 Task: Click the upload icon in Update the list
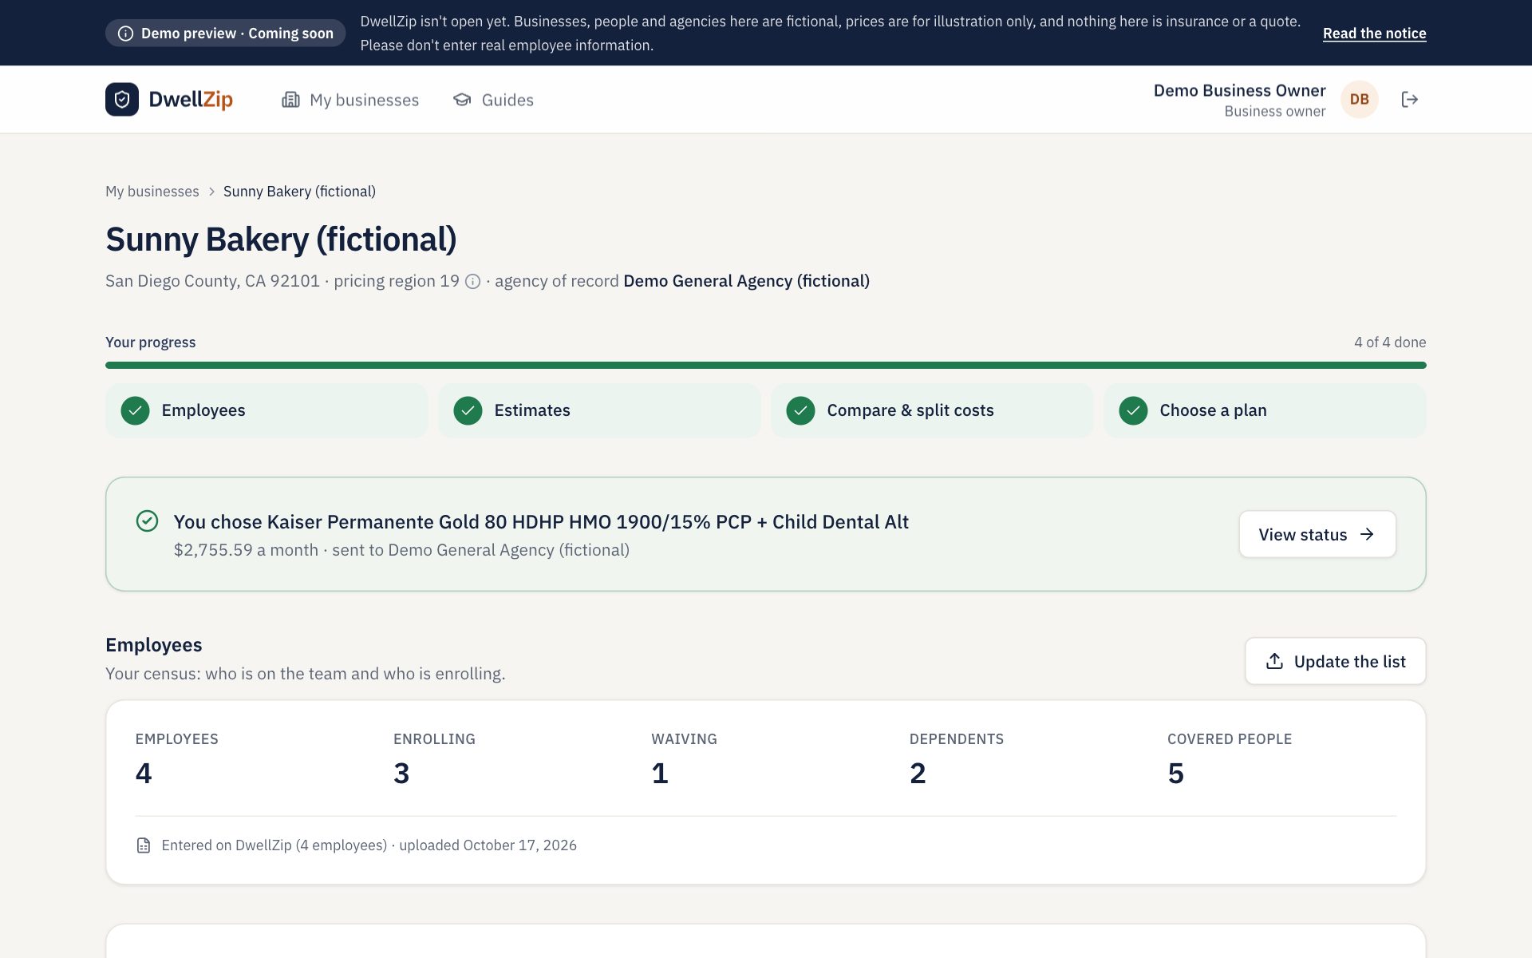pos(1274,661)
